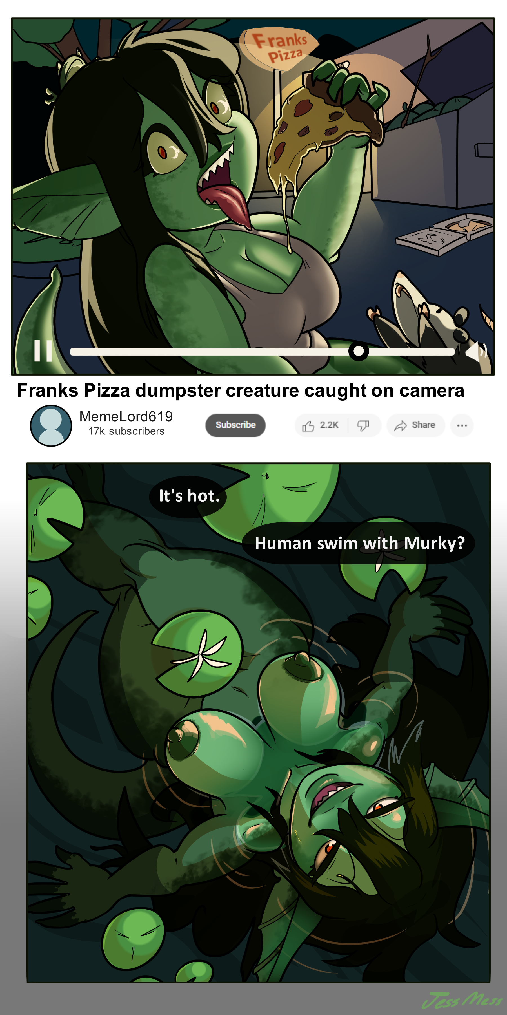Open the three-dot more options menu
Screen dimensions: 507x1015
462,425
